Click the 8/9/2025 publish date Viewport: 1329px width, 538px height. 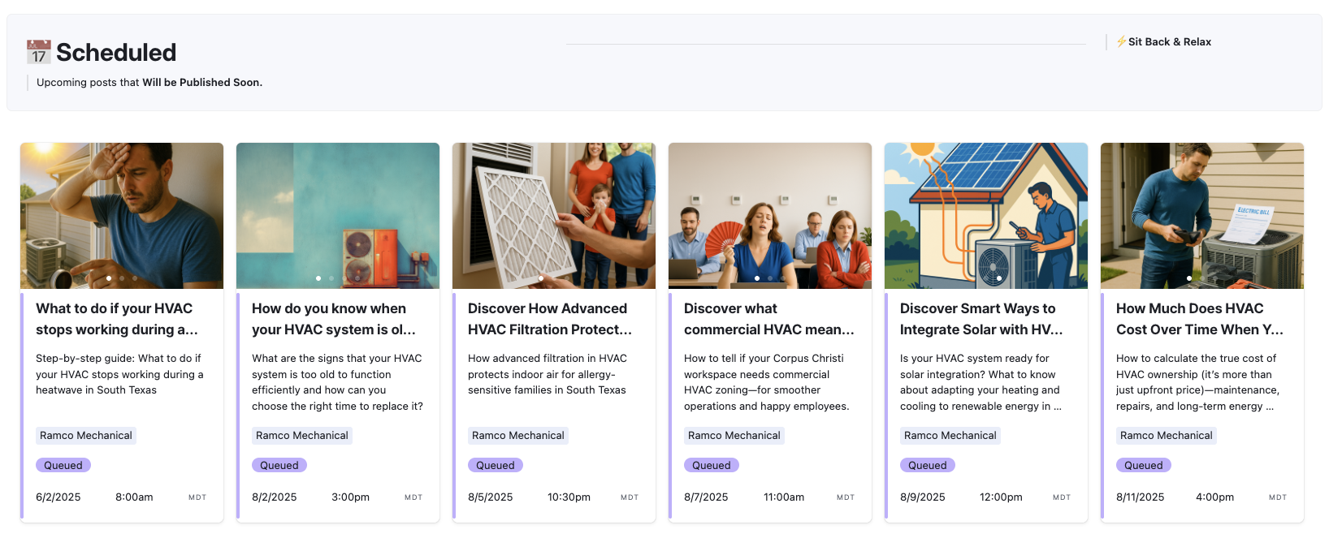(x=923, y=497)
